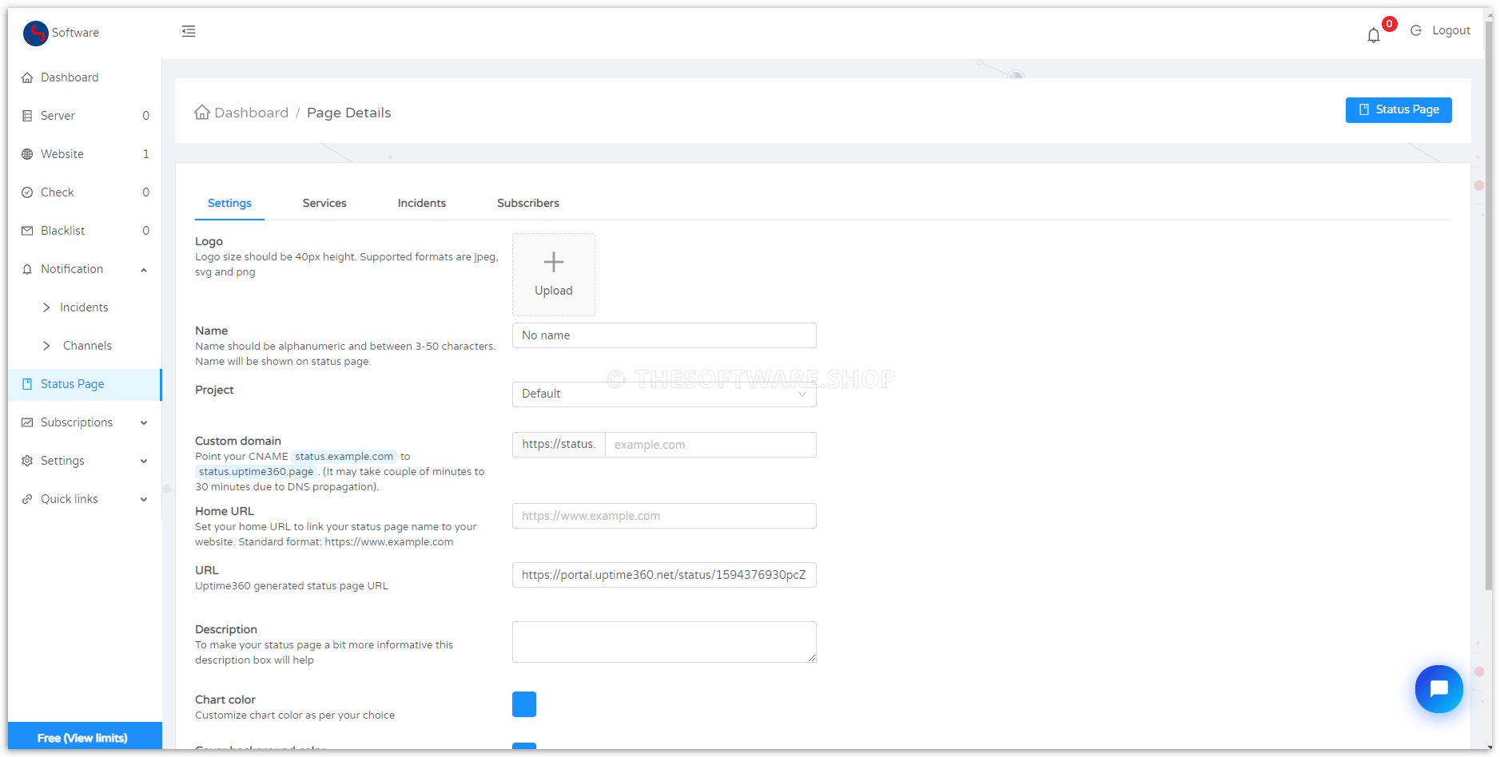The width and height of the screenshot is (1500, 757).
Task: Open the Blacklist section
Action: coord(62,230)
